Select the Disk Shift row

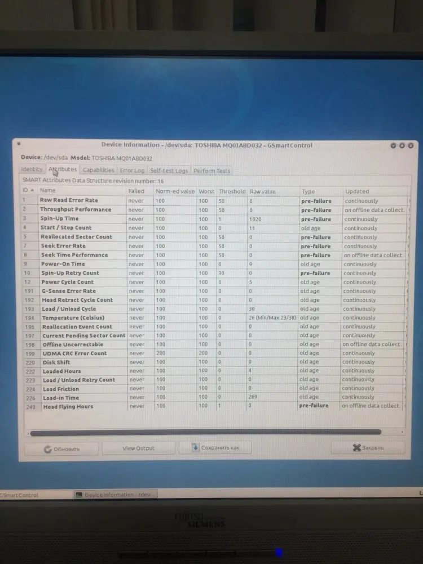pyautogui.click(x=214, y=362)
